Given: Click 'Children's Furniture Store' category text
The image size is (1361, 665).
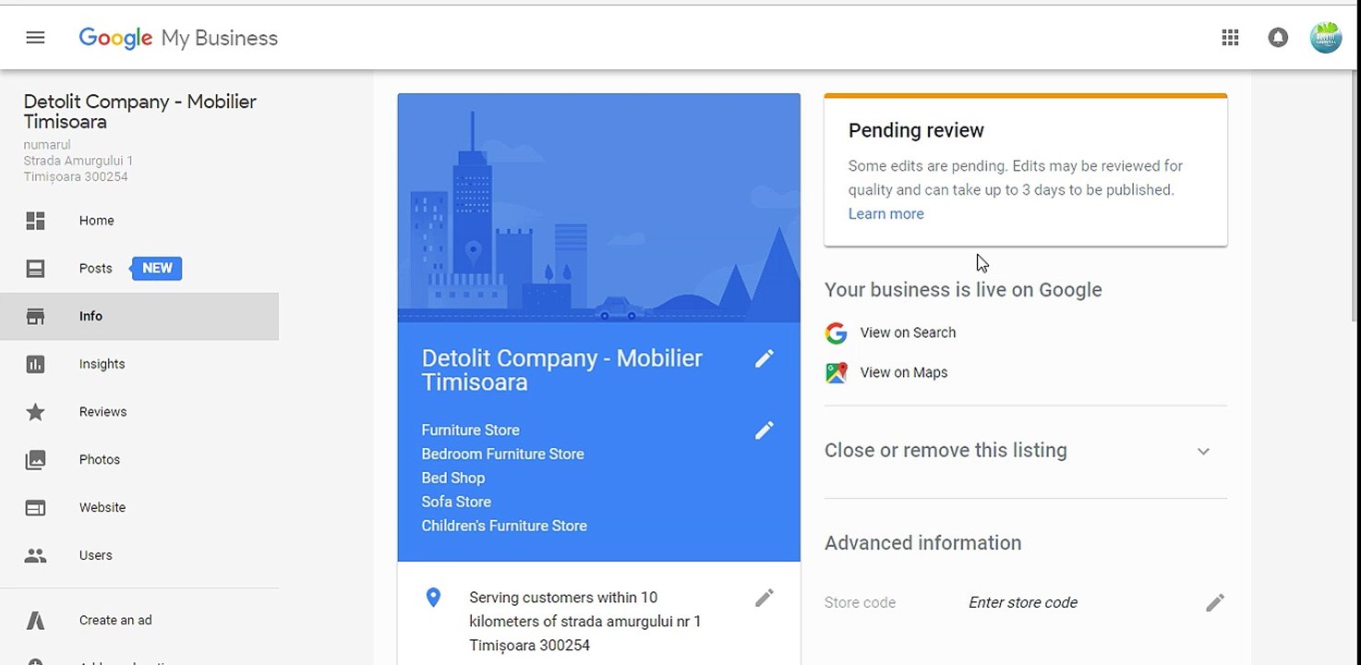Looking at the screenshot, I should [x=504, y=526].
